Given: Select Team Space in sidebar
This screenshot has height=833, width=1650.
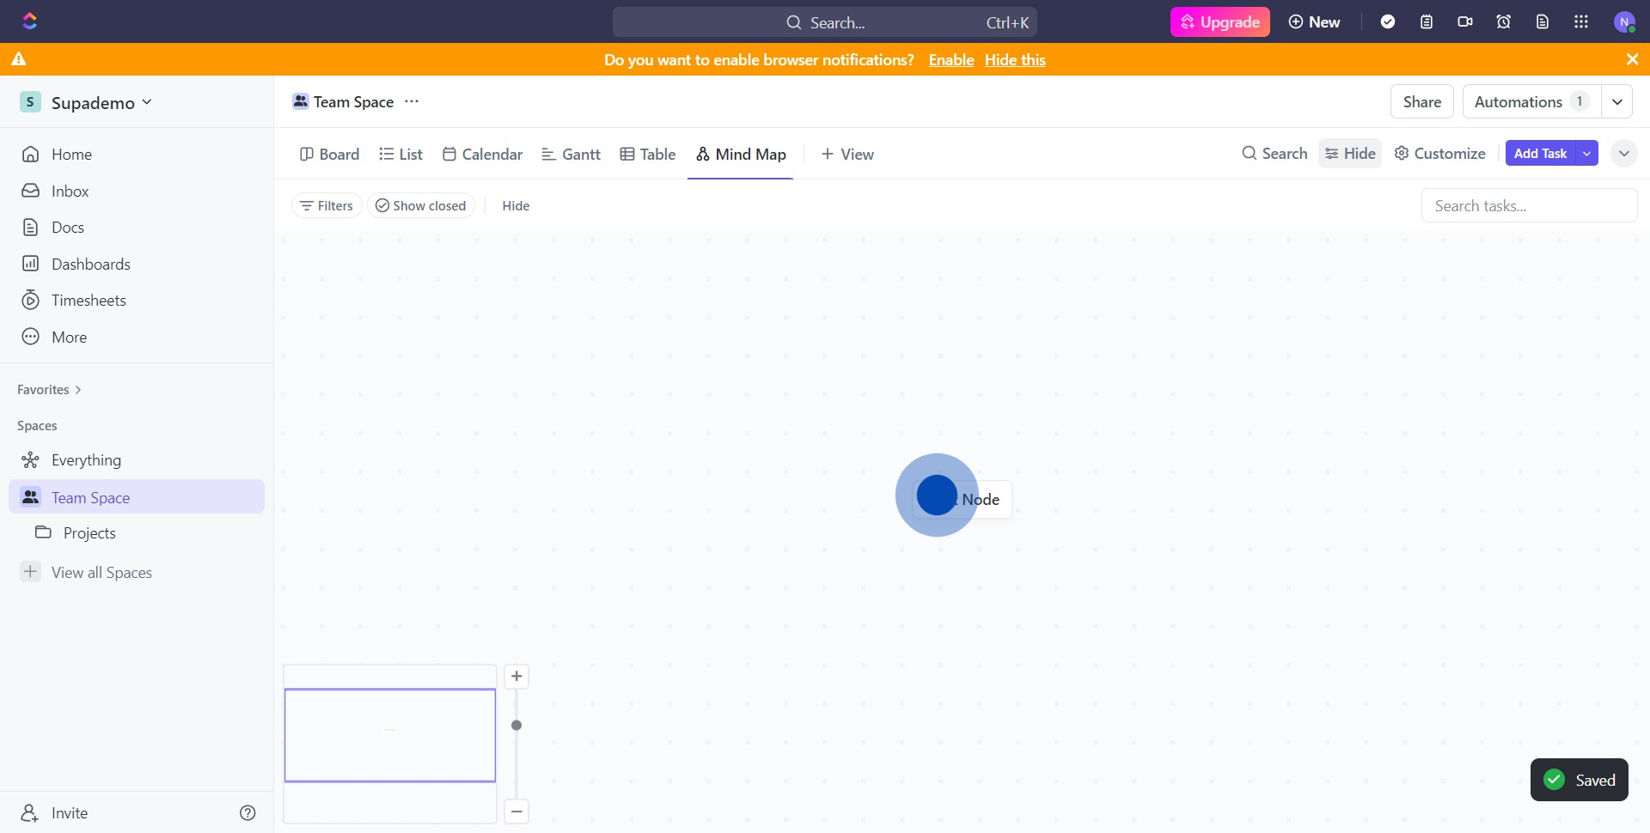Looking at the screenshot, I should click(137, 497).
